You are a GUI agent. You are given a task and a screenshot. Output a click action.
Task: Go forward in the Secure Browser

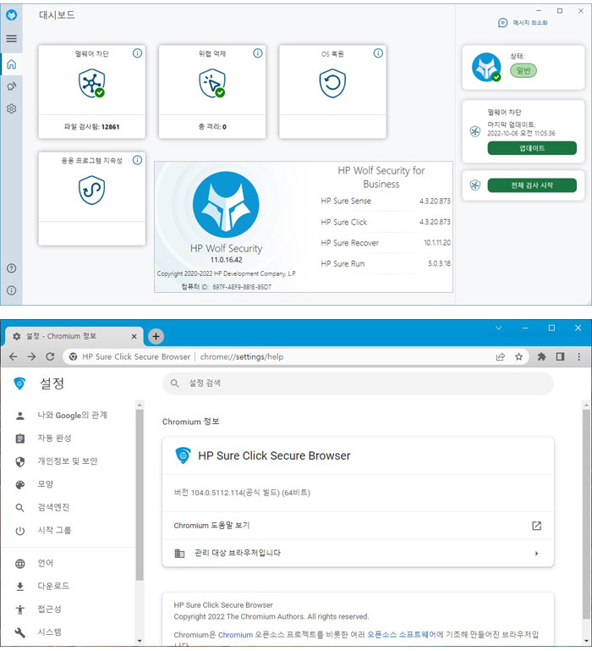(x=31, y=356)
